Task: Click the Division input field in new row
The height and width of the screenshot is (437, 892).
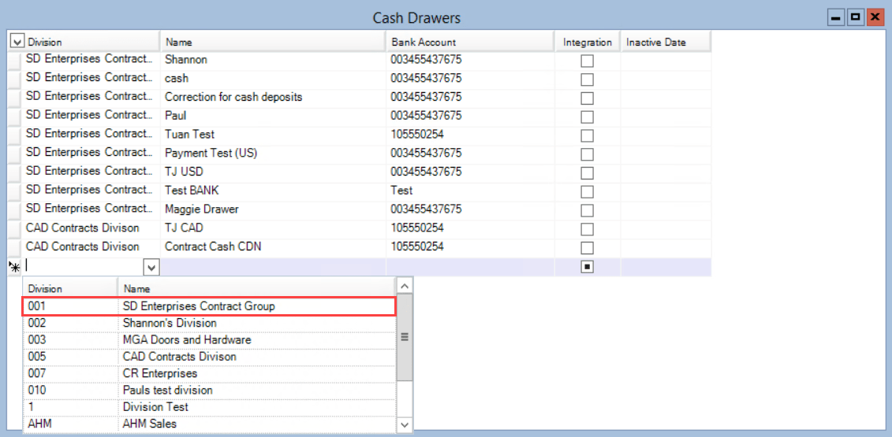Action: (83, 266)
